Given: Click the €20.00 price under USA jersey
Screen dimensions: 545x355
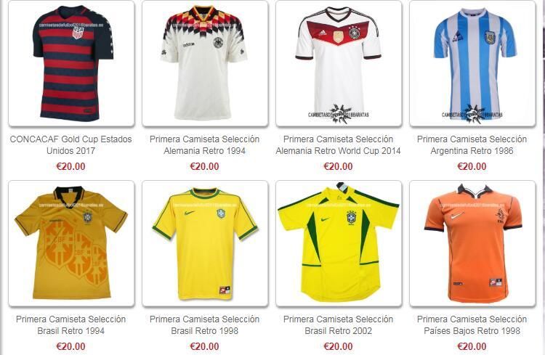Looking at the screenshot, I should coord(71,166).
